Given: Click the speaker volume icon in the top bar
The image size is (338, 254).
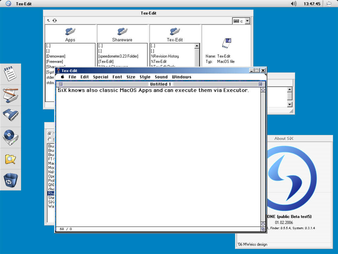Looking at the screenshot, I should pos(293,4).
